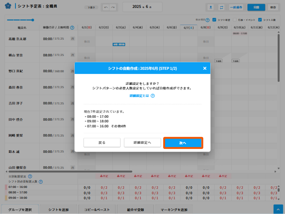Enable the 行事・イベント checkbox
The height and width of the screenshot is (214, 285).
[x=235, y=20]
